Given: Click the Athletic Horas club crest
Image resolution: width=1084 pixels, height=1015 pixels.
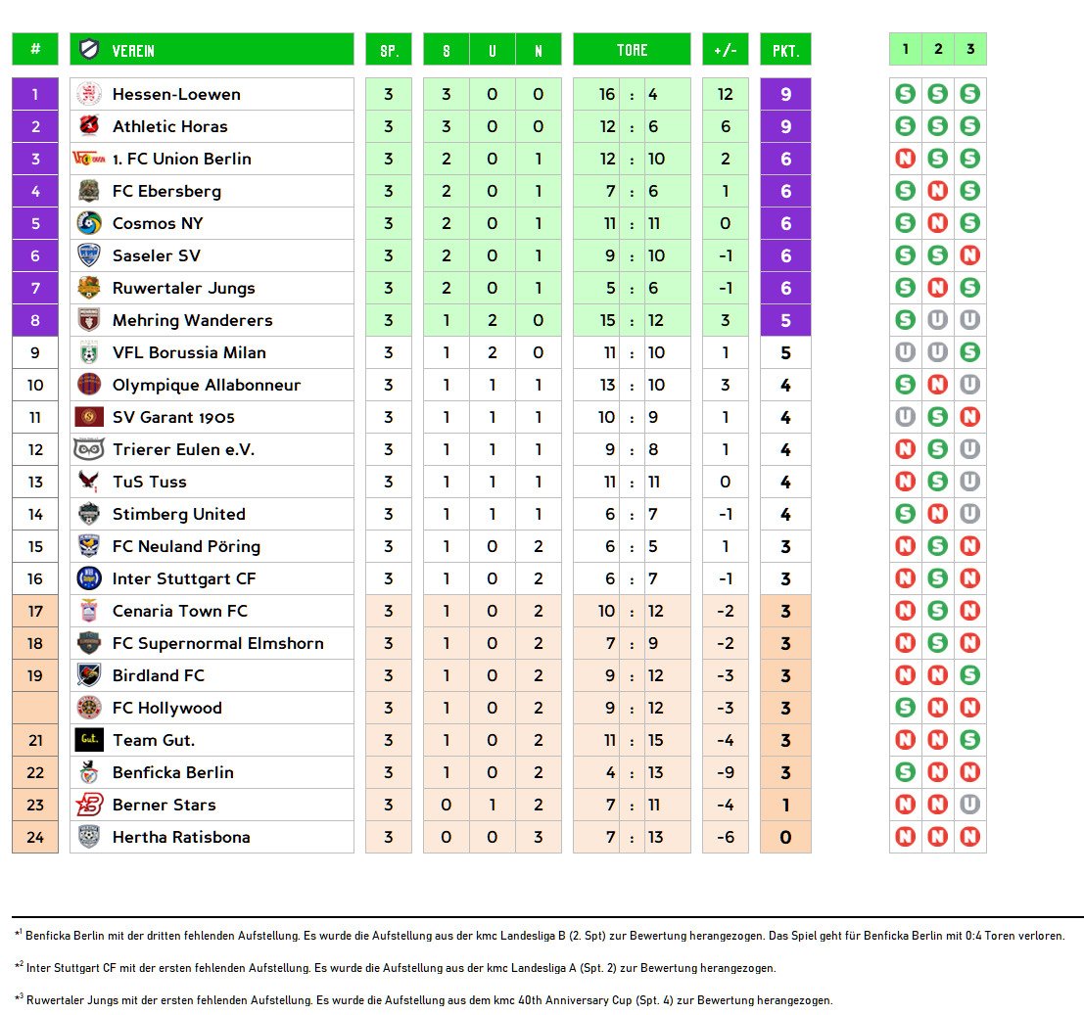Looking at the screenshot, I should [x=89, y=126].
